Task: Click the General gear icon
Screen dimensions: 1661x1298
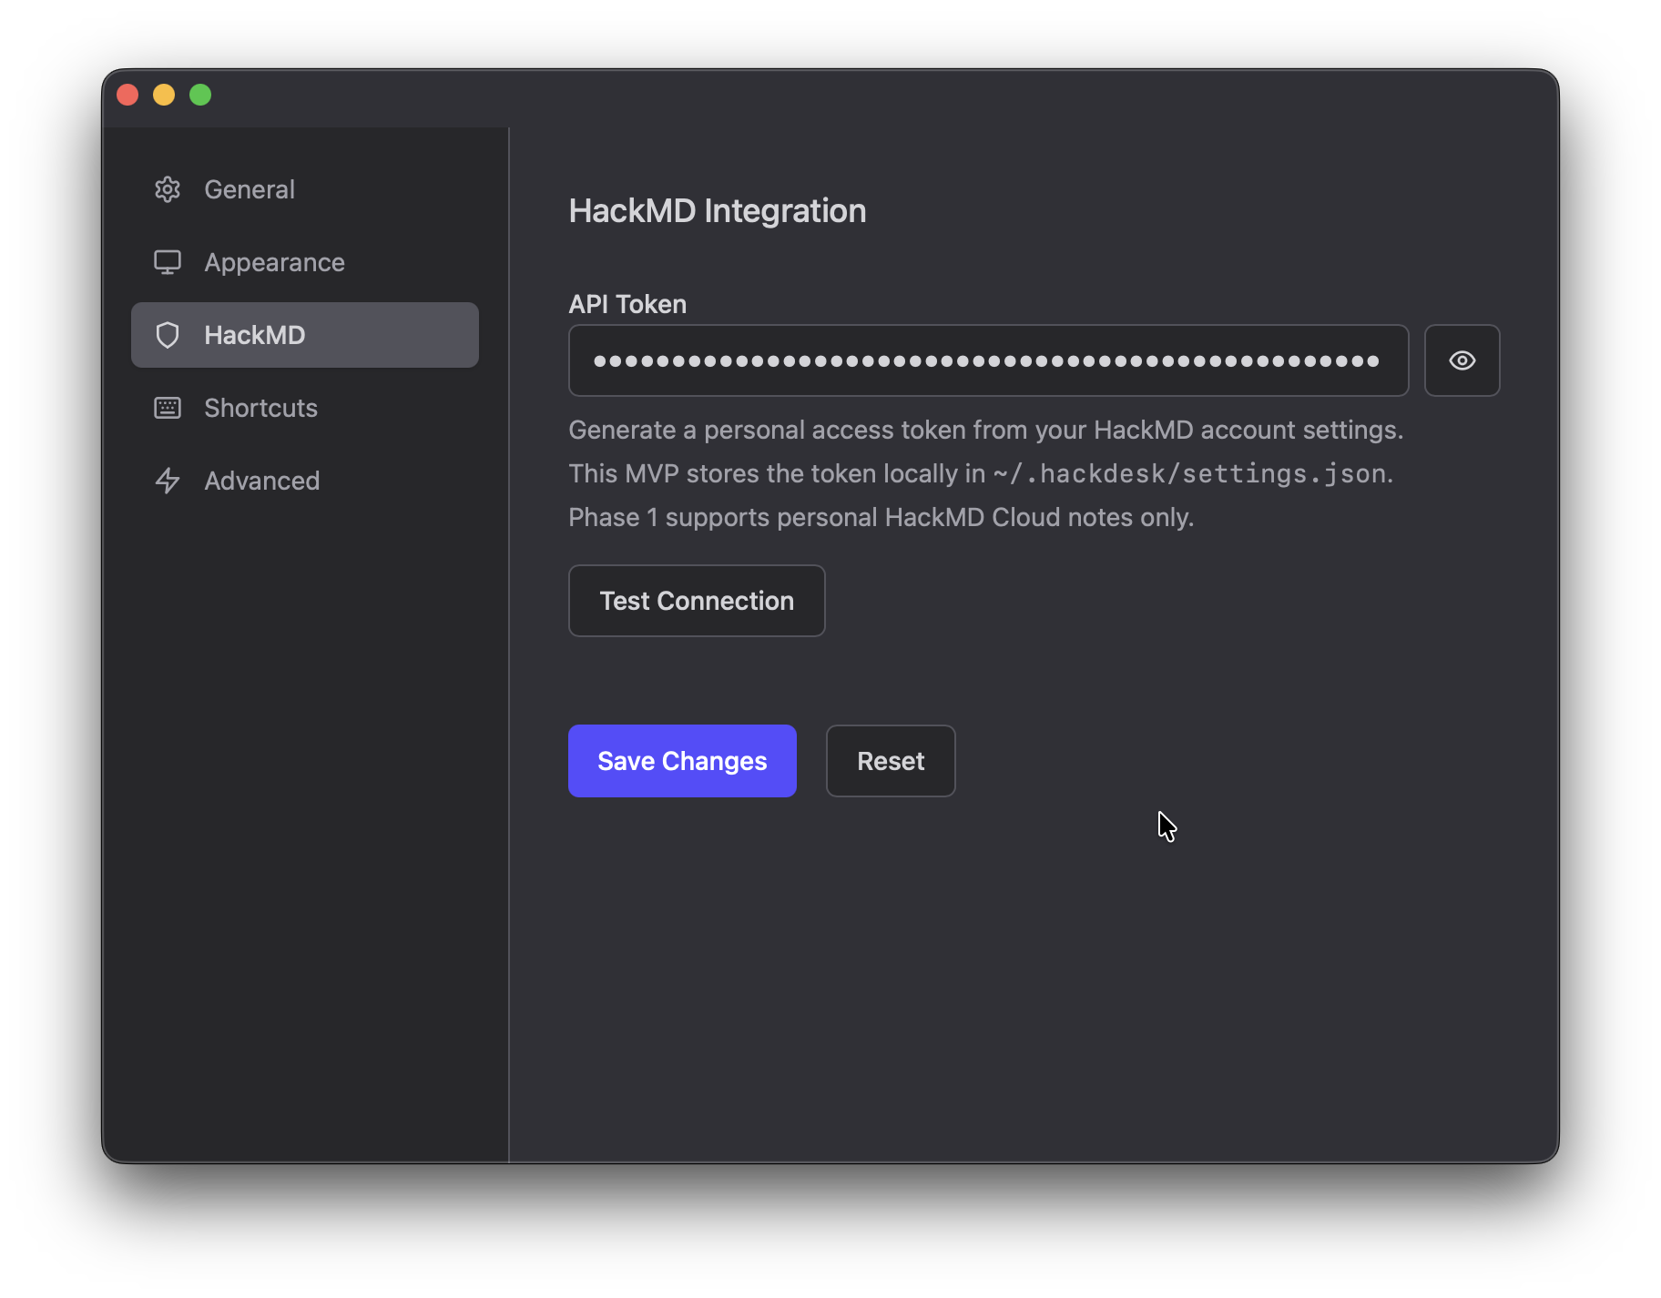Action: (x=168, y=189)
